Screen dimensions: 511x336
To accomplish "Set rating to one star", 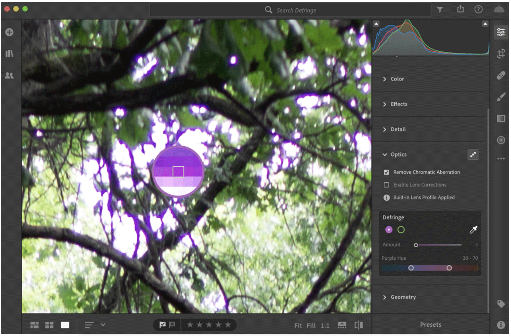I will 190,325.
